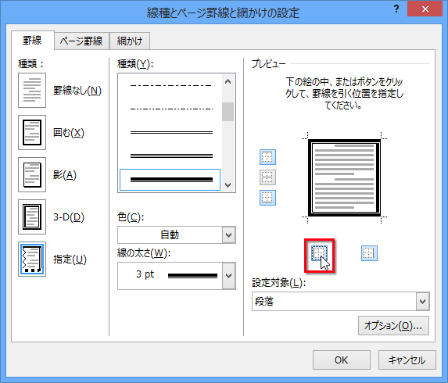
Task: Toggle the left border button below preview
Action: 319,253
